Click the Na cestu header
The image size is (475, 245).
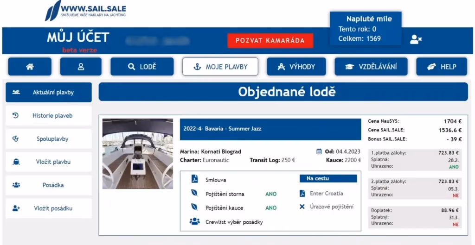tap(328, 178)
